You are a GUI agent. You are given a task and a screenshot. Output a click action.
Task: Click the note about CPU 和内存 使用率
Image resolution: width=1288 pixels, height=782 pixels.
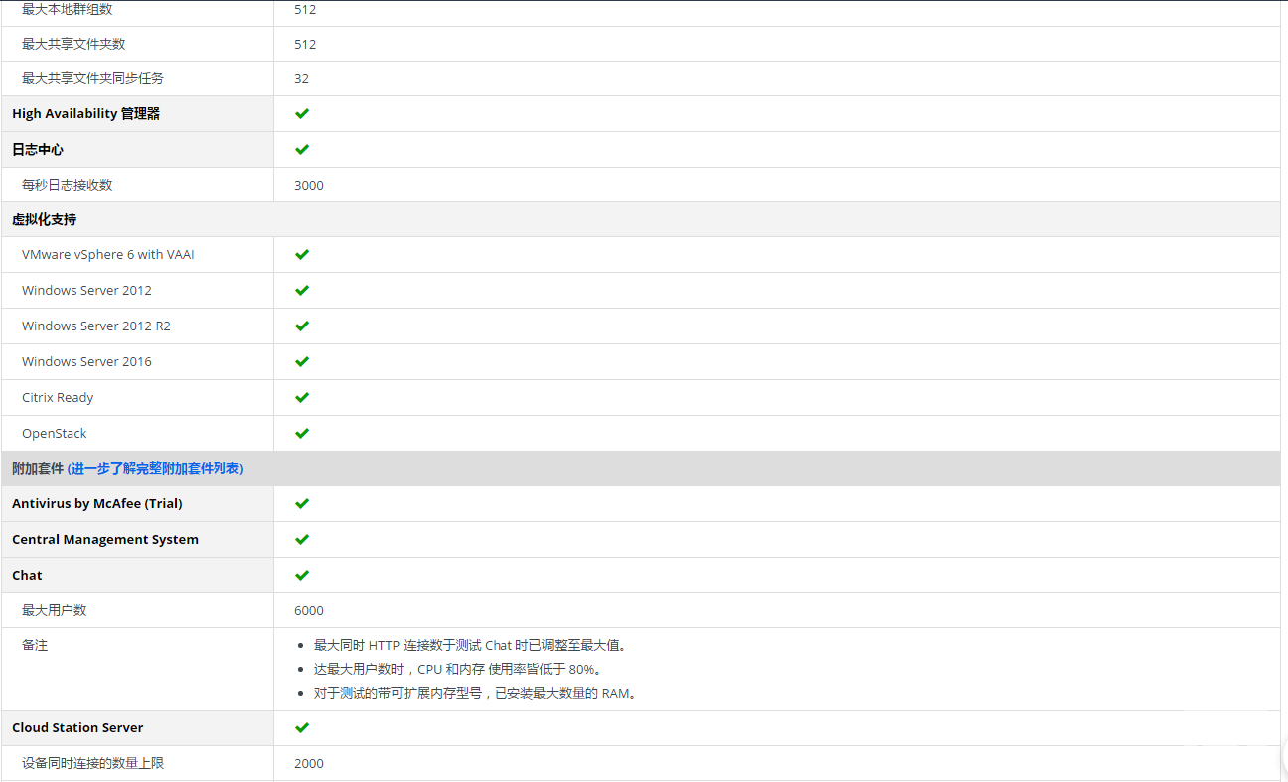tap(461, 669)
